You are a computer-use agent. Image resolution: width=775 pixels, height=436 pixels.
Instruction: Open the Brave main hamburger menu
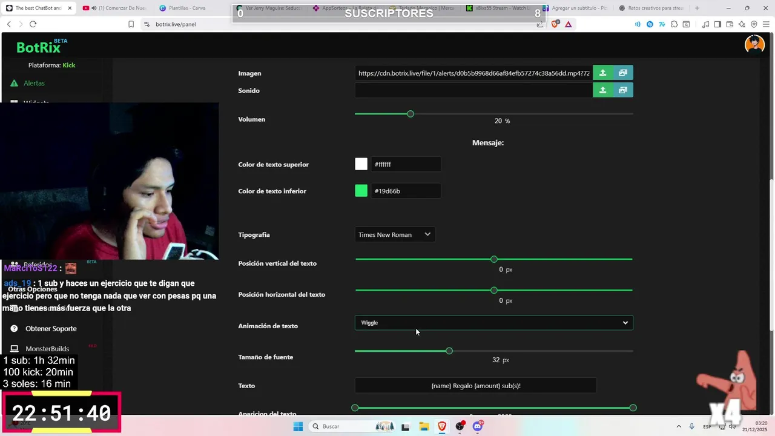click(x=766, y=24)
